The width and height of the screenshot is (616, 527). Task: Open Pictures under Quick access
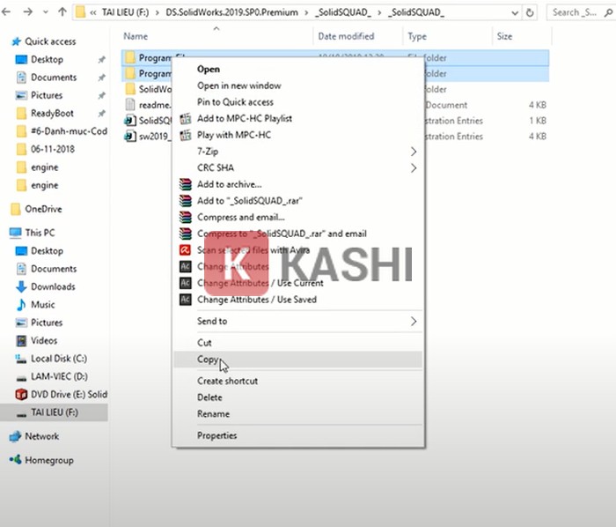(x=47, y=95)
